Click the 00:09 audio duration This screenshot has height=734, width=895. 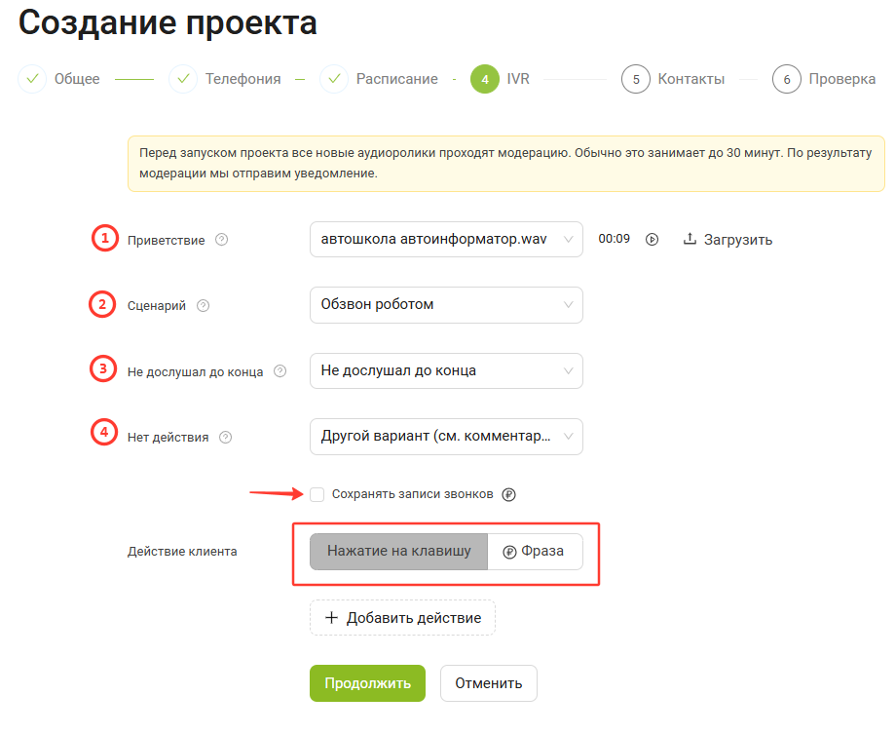click(615, 239)
